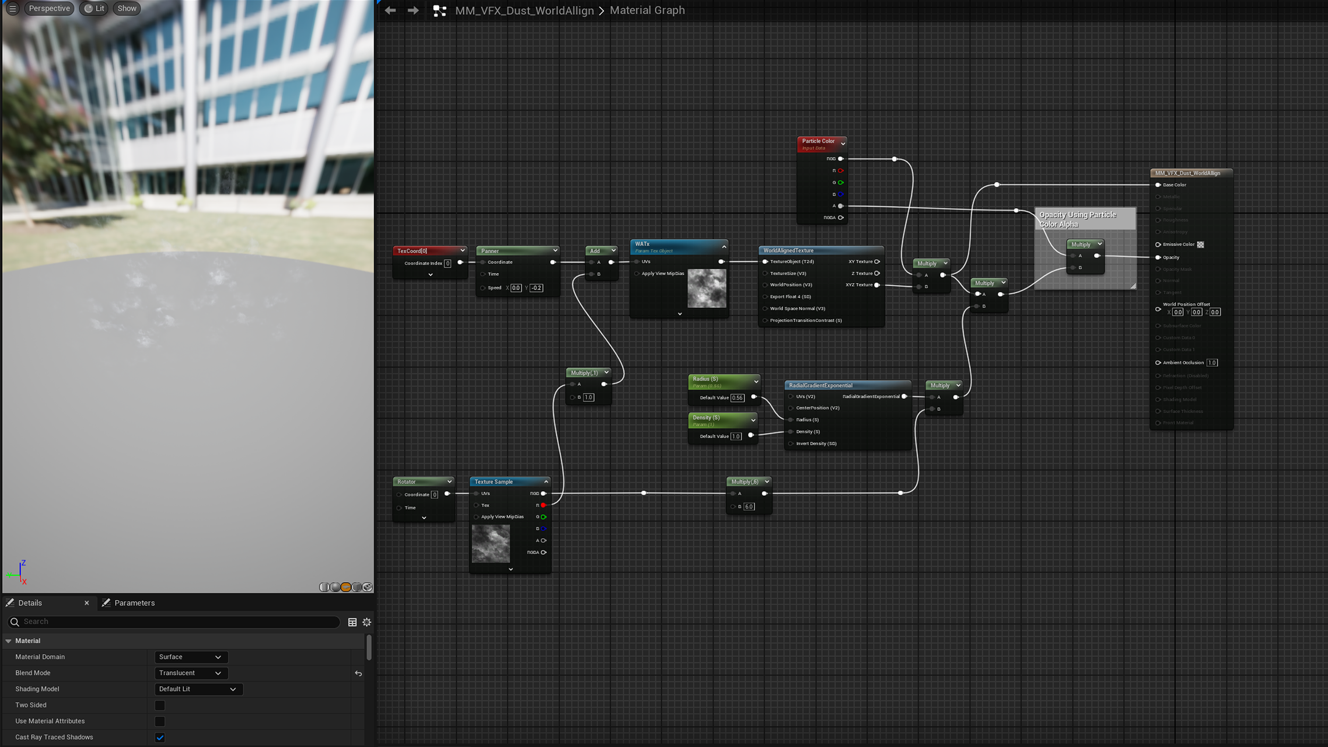Click the viewport axis gizmo
This screenshot has width=1328, height=747.
point(17,572)
